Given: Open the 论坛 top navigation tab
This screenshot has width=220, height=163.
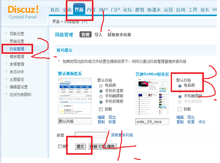Looking at the screenshot, I should [127, 10].
